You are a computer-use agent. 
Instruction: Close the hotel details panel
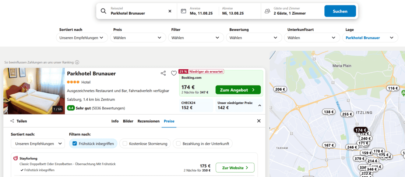point(258,121)
